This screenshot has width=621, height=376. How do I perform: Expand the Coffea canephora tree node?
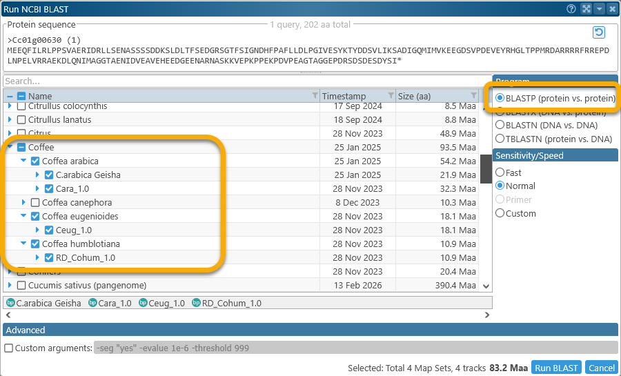pyautogui.click(x=23, y=202)
